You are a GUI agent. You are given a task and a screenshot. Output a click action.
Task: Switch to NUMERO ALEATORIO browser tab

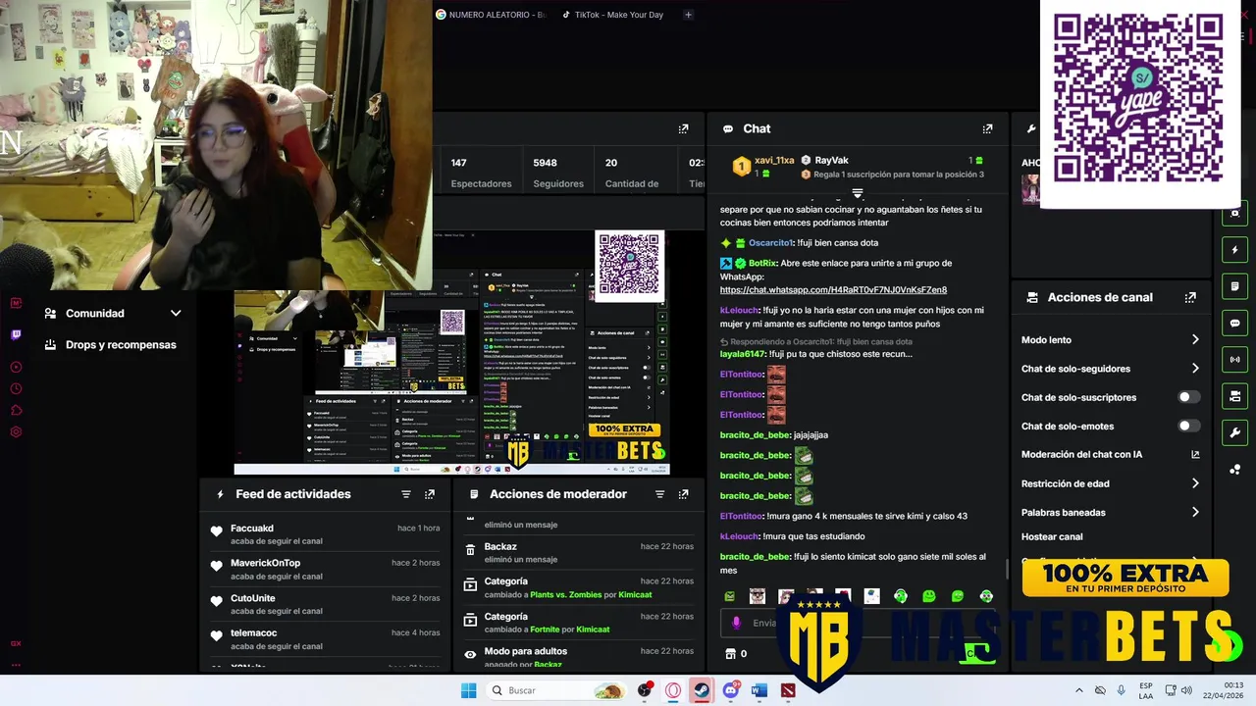click(x=492, y=15)
